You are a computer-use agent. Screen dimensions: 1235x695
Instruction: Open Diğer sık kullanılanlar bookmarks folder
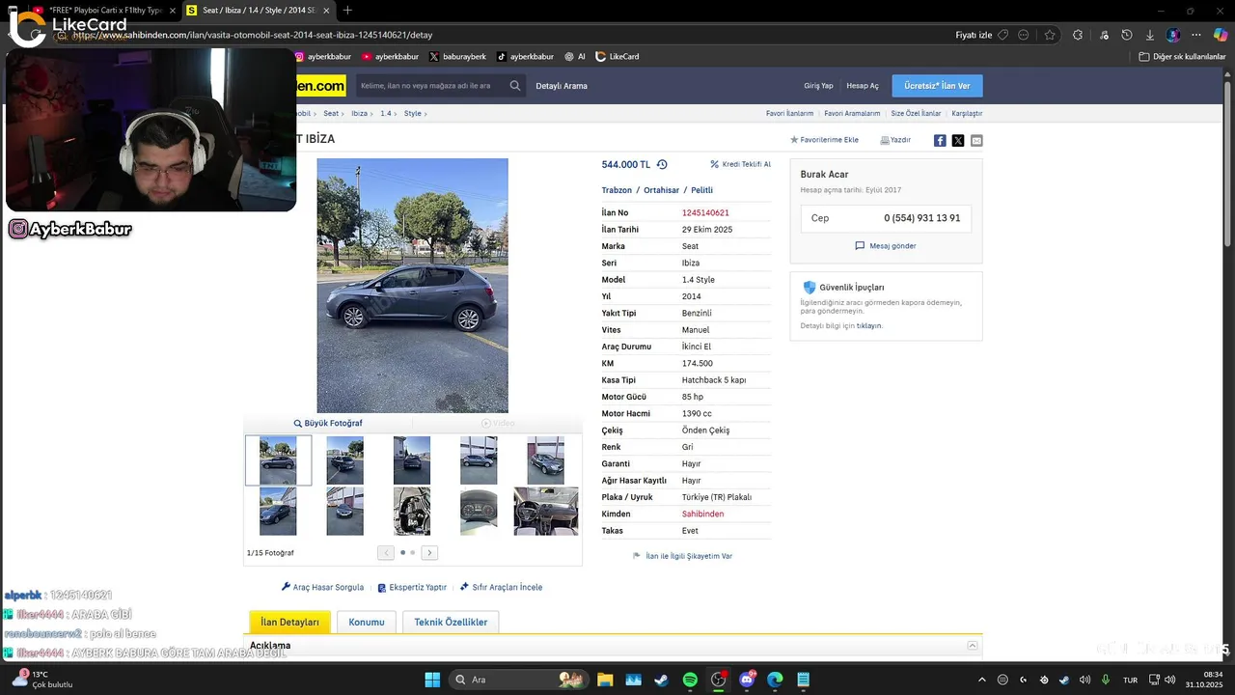(1182, 57)
